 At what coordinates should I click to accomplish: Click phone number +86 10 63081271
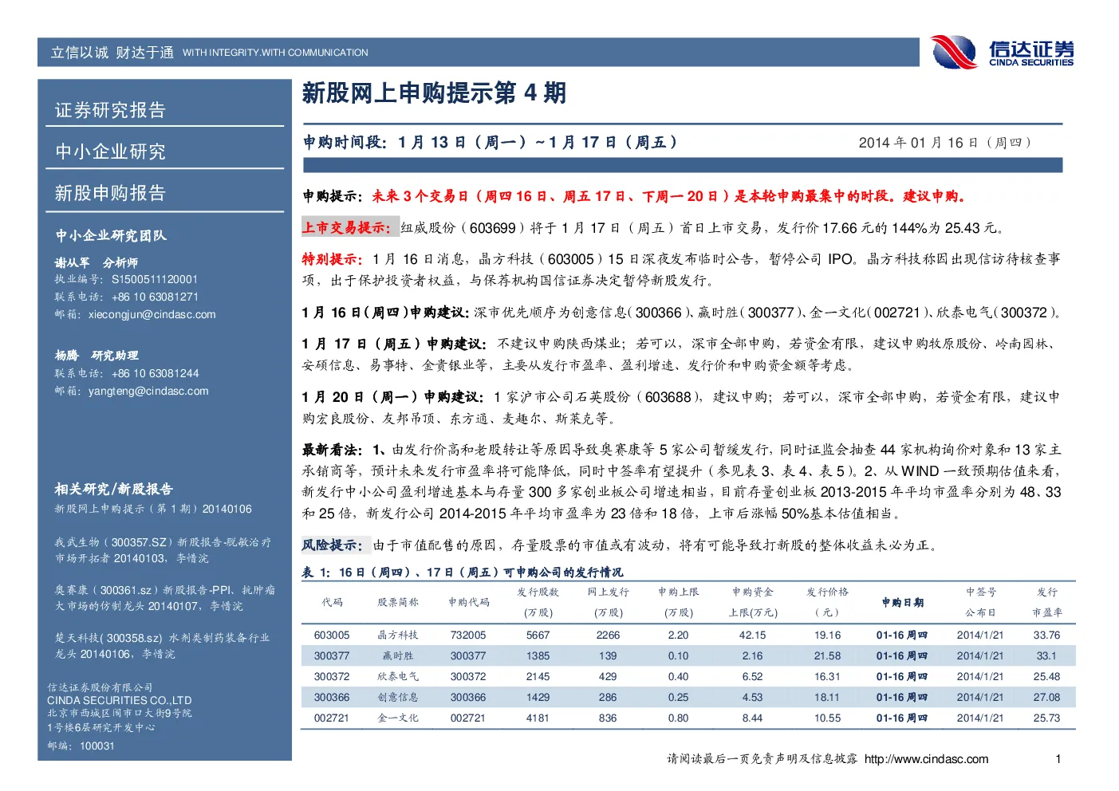tap(155, 297)
